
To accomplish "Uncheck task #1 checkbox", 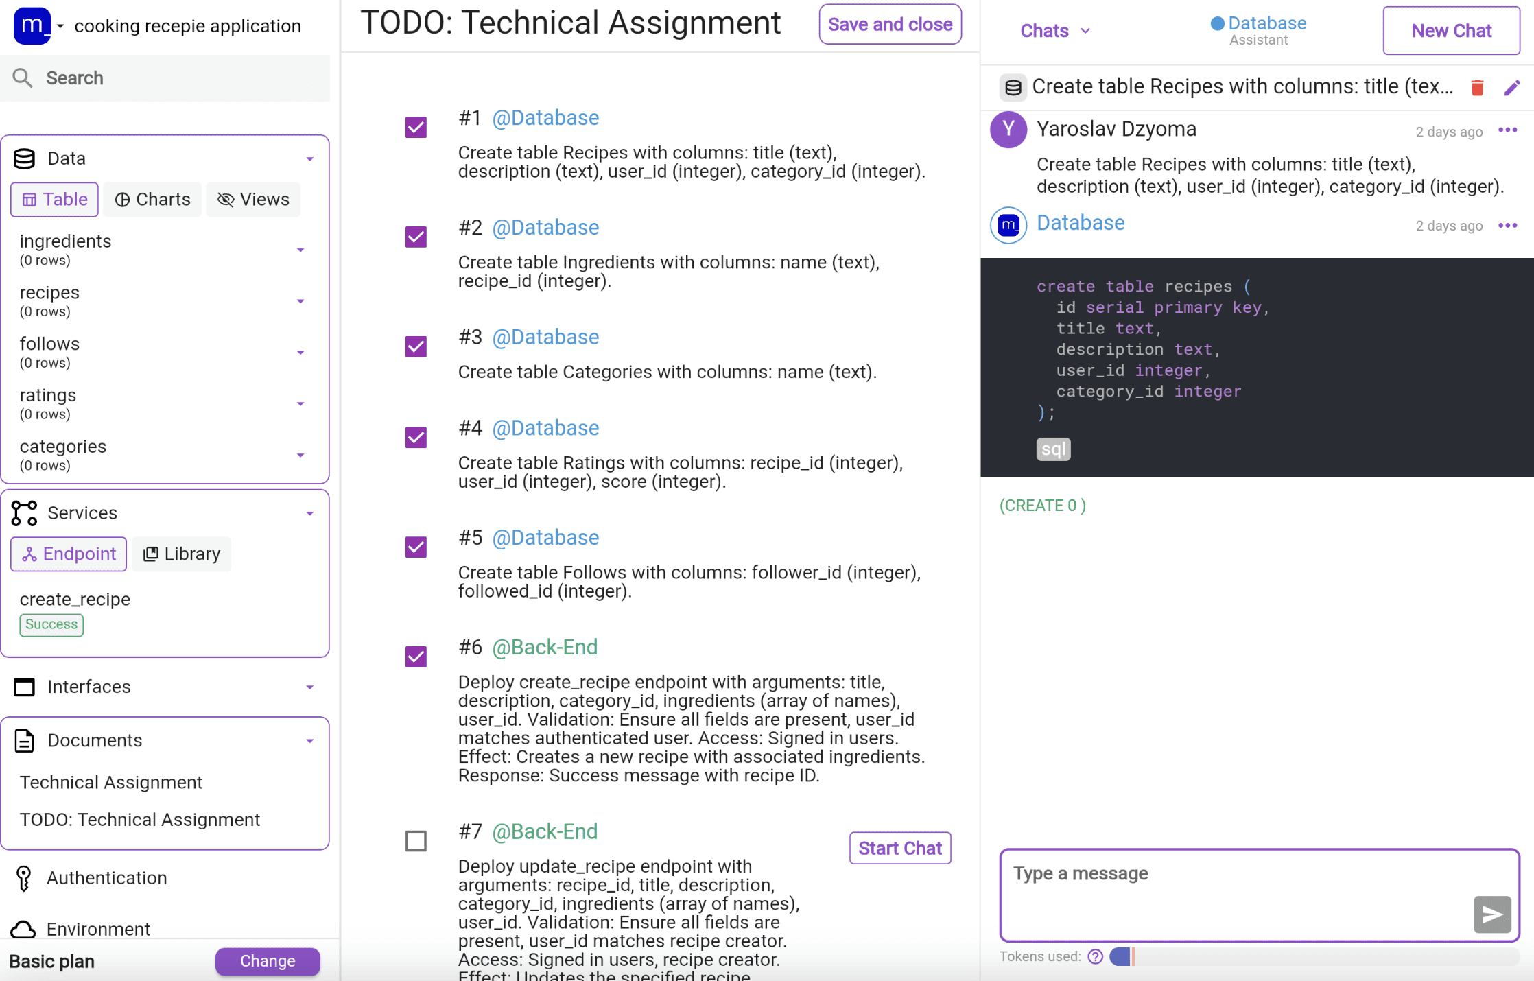I will tap(416, 128).
